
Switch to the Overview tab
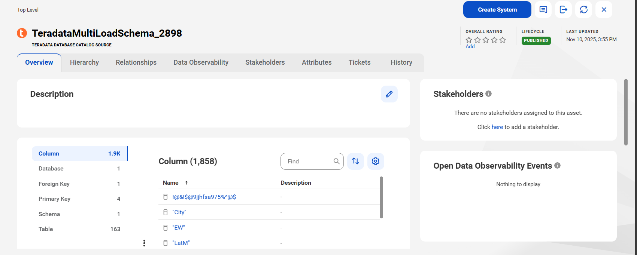pos(39,62)
